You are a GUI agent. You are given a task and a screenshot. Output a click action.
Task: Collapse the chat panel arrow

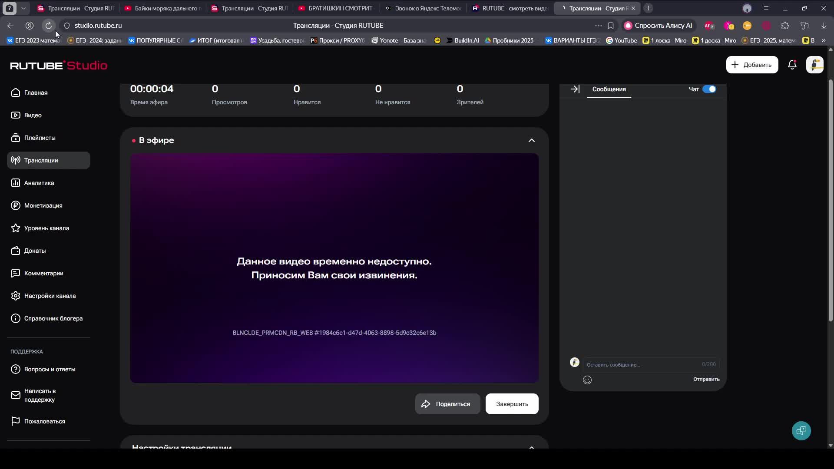[575, 89]
